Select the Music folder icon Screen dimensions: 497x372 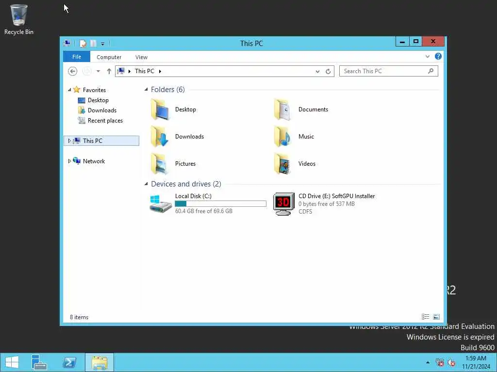pos(283,136)
